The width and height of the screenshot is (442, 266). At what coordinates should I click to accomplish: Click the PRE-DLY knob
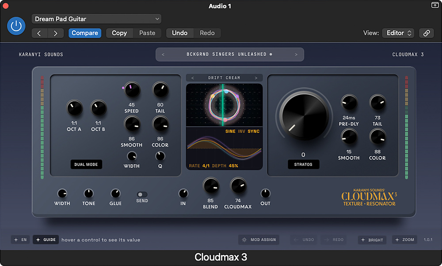(x=349, y=103)
